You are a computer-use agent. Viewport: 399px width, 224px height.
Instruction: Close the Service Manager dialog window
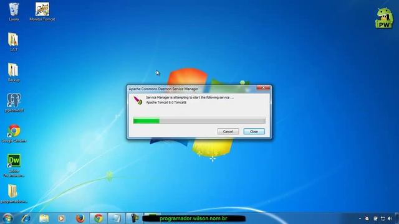pyautogui.click(x=263, y=88)
